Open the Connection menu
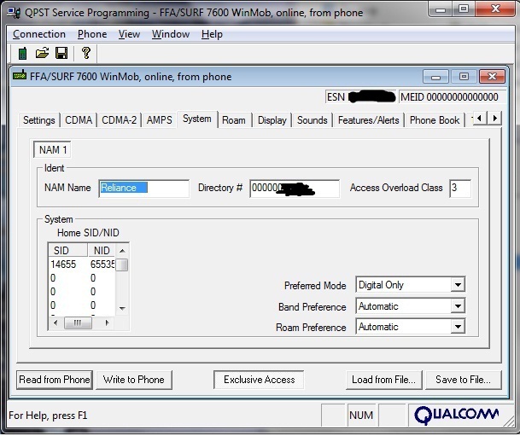Image resolution: width=520 pixels, height=436 pixels. pyautogui.click(x=39, y=34)
